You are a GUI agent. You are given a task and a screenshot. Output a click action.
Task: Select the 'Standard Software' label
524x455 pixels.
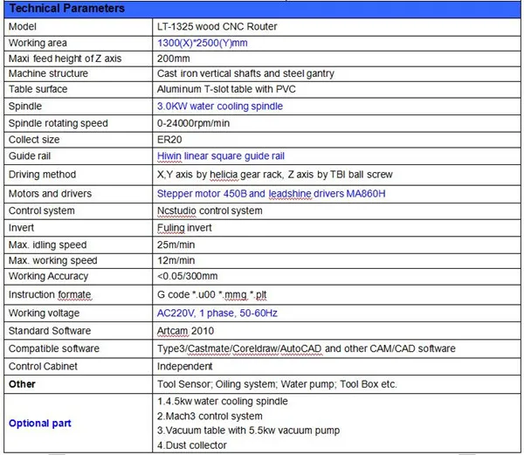pos(50,331)
